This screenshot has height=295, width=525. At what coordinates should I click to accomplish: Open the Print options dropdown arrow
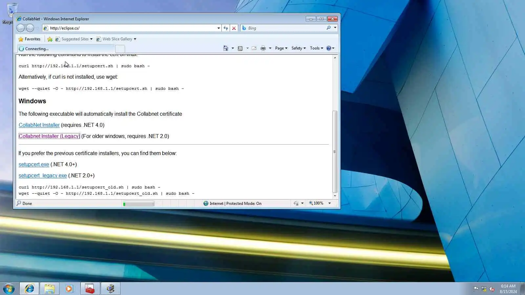point(270,48)
